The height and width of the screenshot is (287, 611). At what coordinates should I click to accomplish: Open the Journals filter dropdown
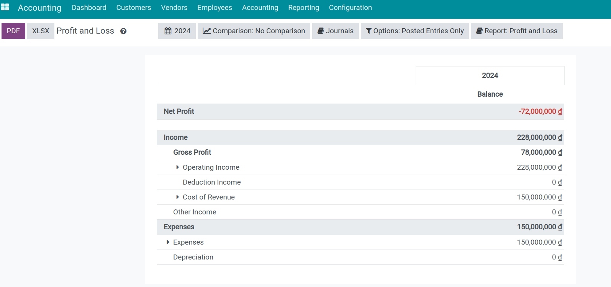(336, 31)
